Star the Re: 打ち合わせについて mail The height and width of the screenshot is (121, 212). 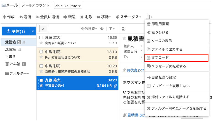pyautogui.click(x=41, y=57)
